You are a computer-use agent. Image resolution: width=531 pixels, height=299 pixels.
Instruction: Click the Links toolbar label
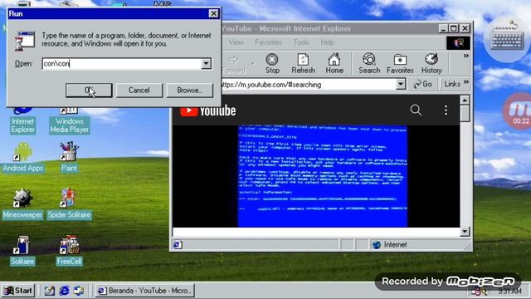click(451, 84)
